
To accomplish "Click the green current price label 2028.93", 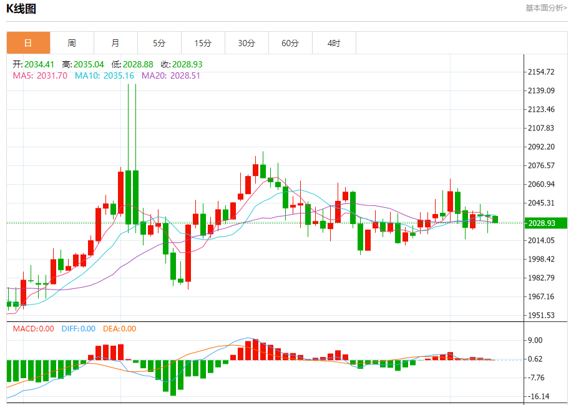I will [546, 223].
